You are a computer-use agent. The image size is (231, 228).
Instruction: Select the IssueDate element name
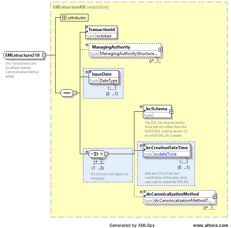tap(102, 74)
